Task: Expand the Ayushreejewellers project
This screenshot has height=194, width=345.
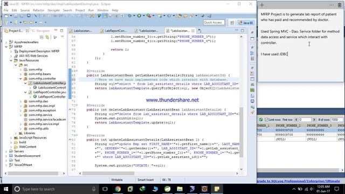Action: tap(6, 42)
